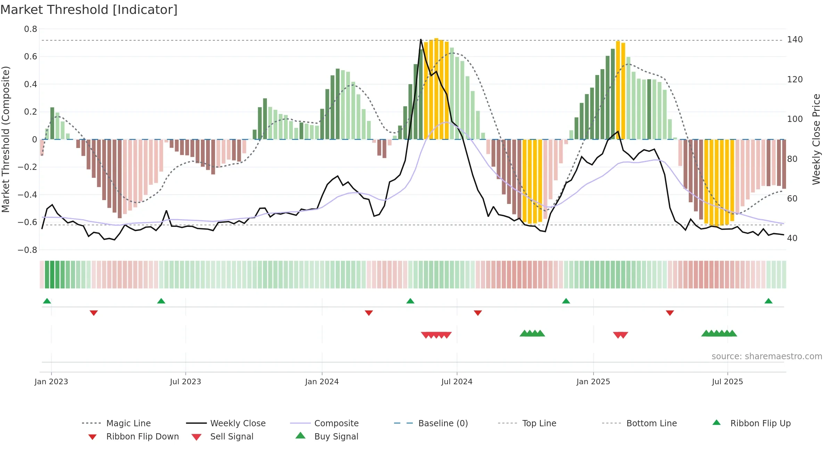Click the dark green ribbon segment at Jan 2023
Viewport: 834px width, 469px height.
(x=52, y=274)
